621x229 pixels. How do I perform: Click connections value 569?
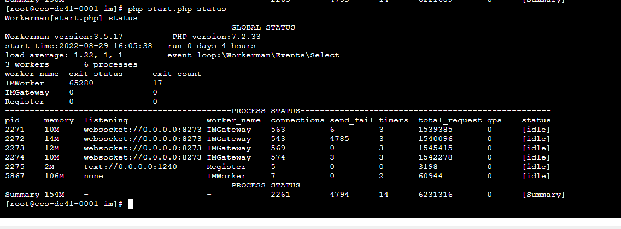(278, 148)
